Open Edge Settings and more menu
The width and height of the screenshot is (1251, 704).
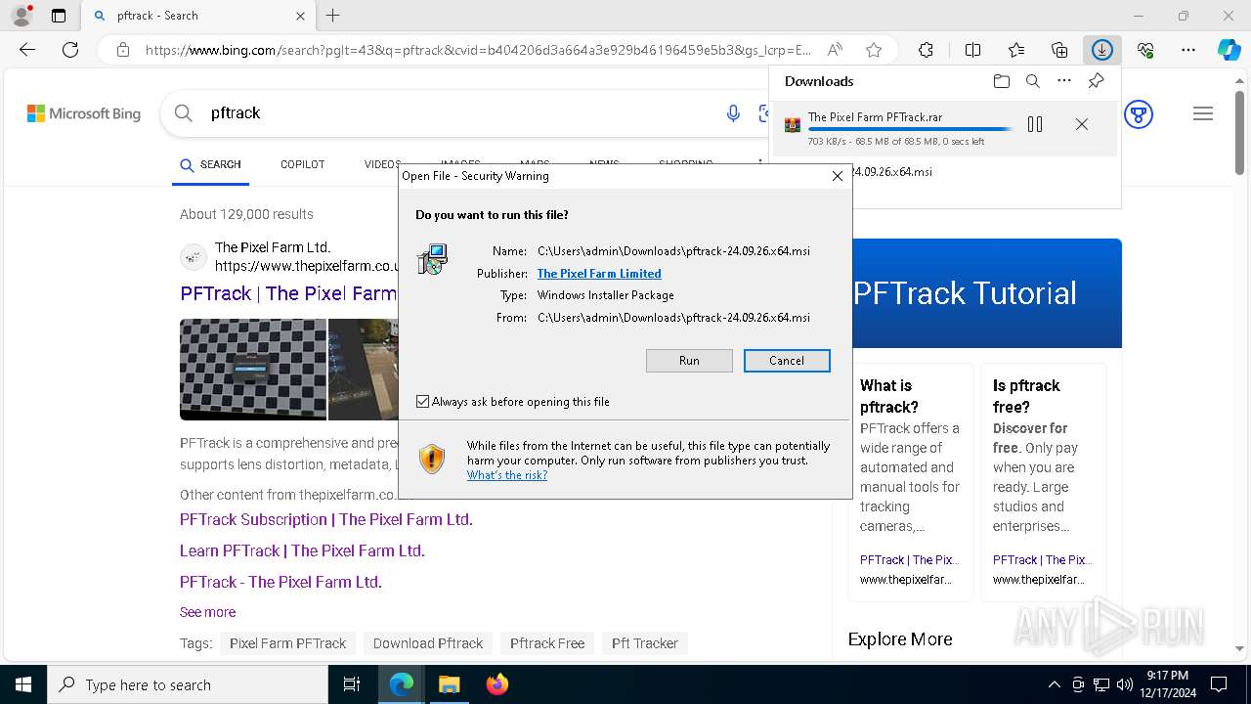click(1188, 50)
